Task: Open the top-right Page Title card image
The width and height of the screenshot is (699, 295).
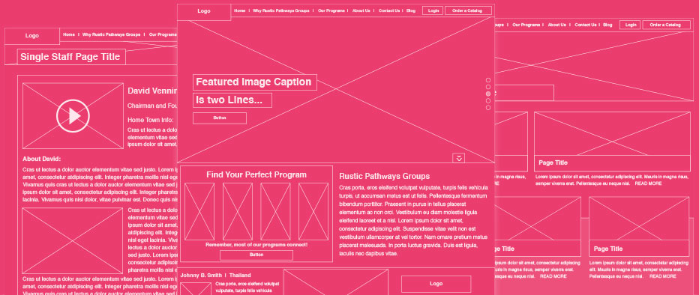Action: [x=612, y=133]
